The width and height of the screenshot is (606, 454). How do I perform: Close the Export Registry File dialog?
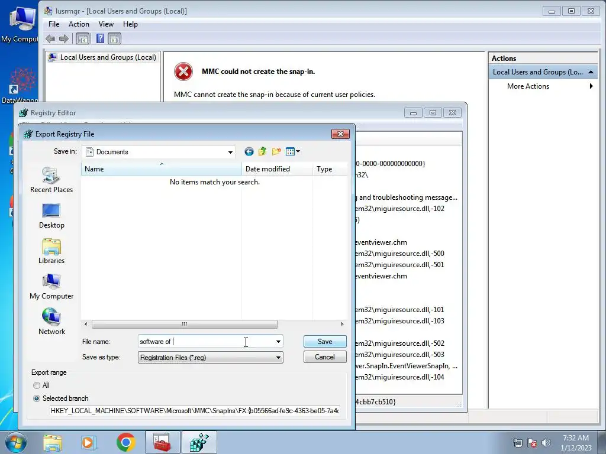click(340, 134)
